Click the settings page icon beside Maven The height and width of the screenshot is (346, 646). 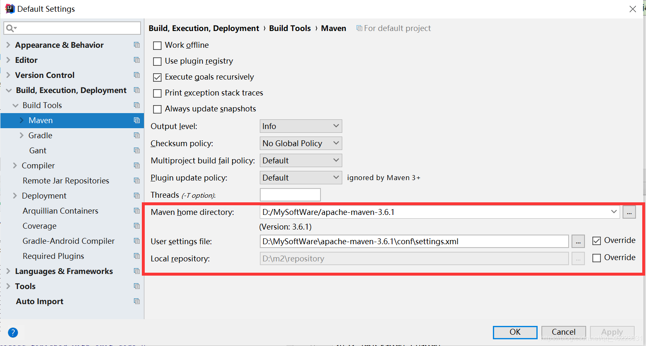click(137, 120)
